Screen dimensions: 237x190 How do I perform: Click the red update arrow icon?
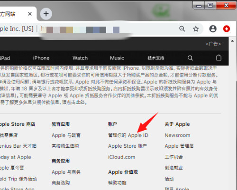click(227, 29)
